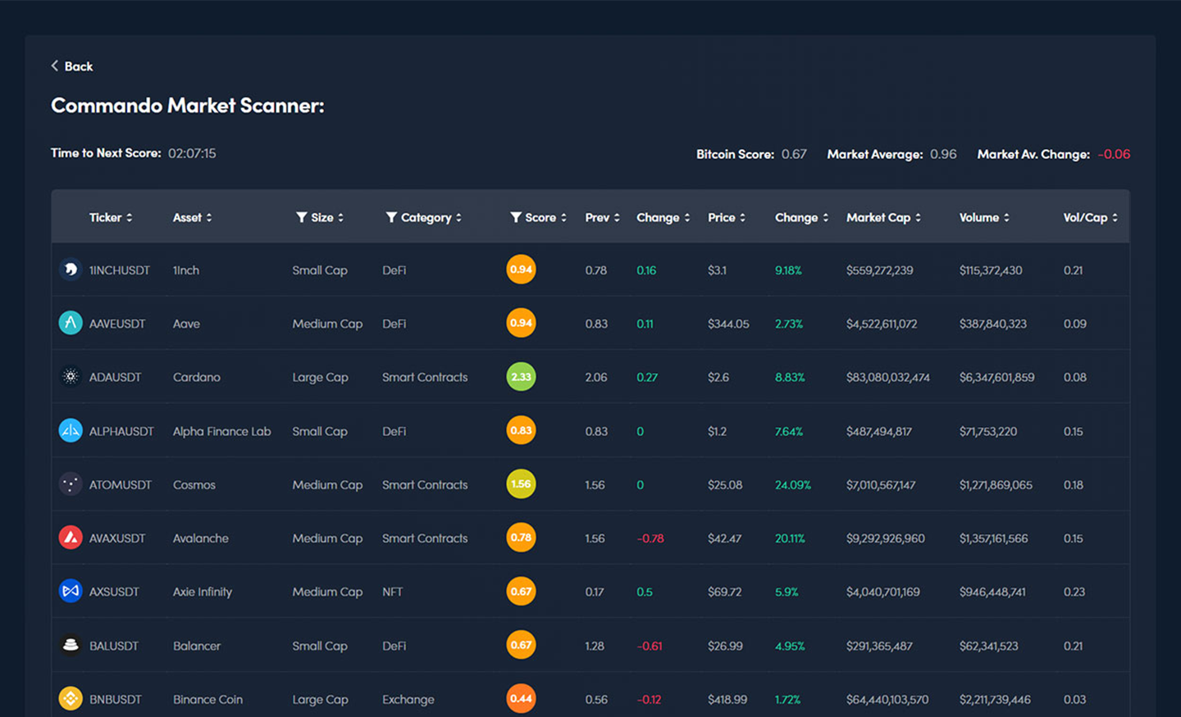
Task: Sort by Vol/Cap column header
Action: (1090, 217)
